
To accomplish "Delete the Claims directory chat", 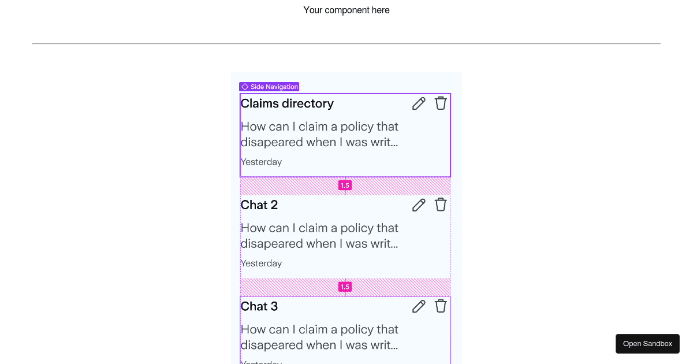I will coord(441,103).
